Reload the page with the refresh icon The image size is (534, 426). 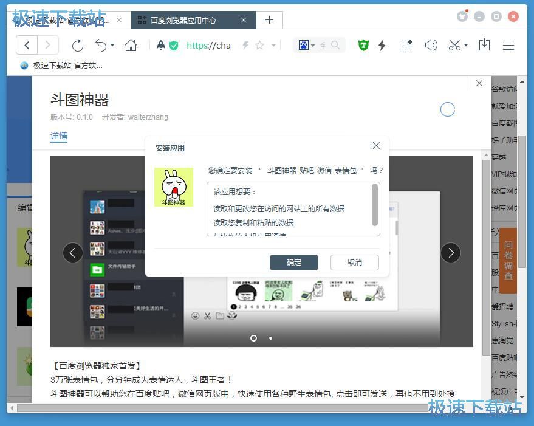click(78, 46)
